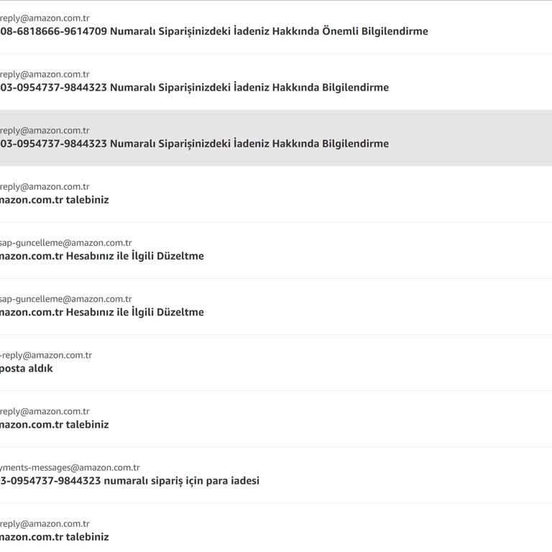This screenshot has width=552, height=552.
Task: Click the sender address in the highlighted message row
Action: click(45, 131)
